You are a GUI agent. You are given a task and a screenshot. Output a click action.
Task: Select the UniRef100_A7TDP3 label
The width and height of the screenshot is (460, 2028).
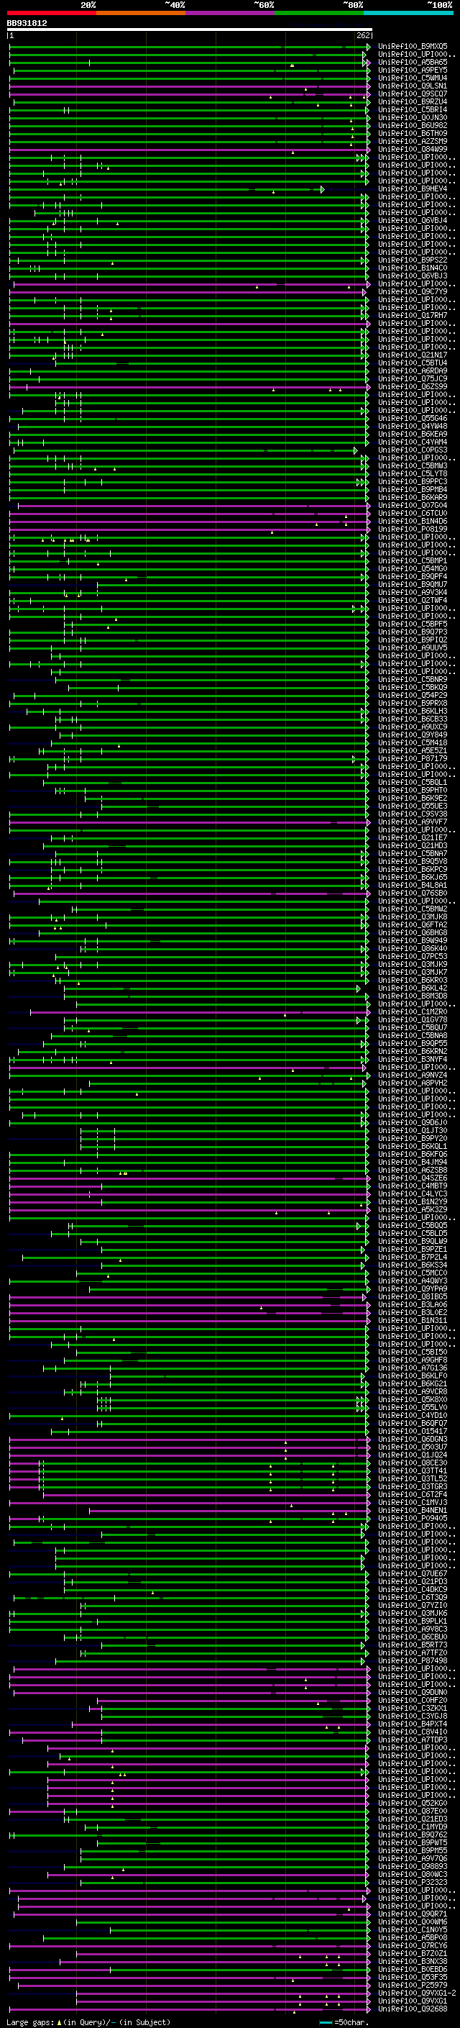[x=413, y=1740]
